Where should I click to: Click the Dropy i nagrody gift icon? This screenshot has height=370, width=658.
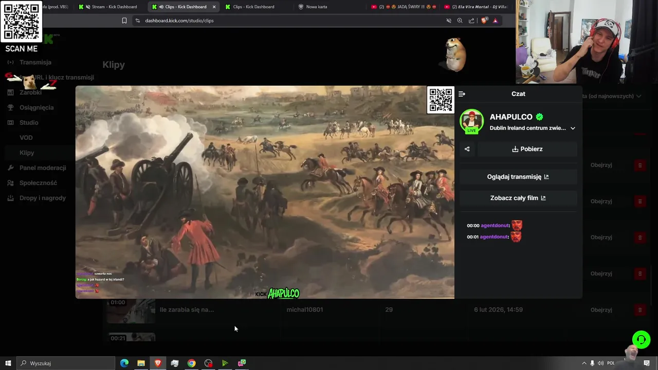pyautogui.click(x=10, y=198)
